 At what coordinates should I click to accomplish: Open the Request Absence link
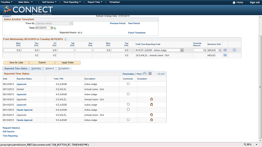click(11, 128)
